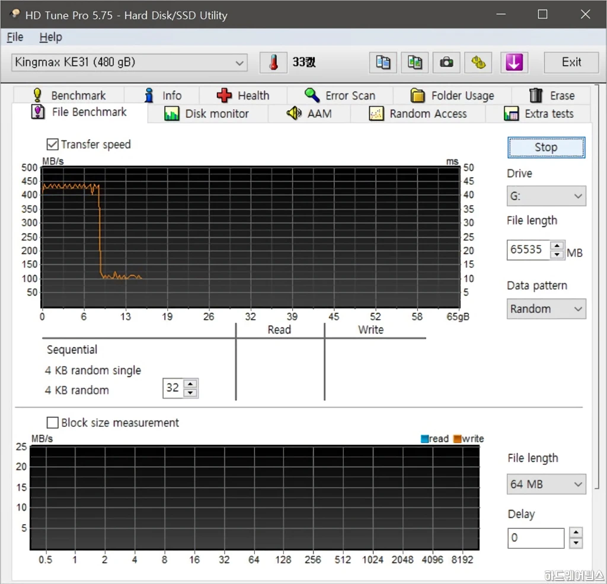The width and height of the screenshot is (607, 584).
Task: Click the 'Read' column header
Action: point(279,329)
